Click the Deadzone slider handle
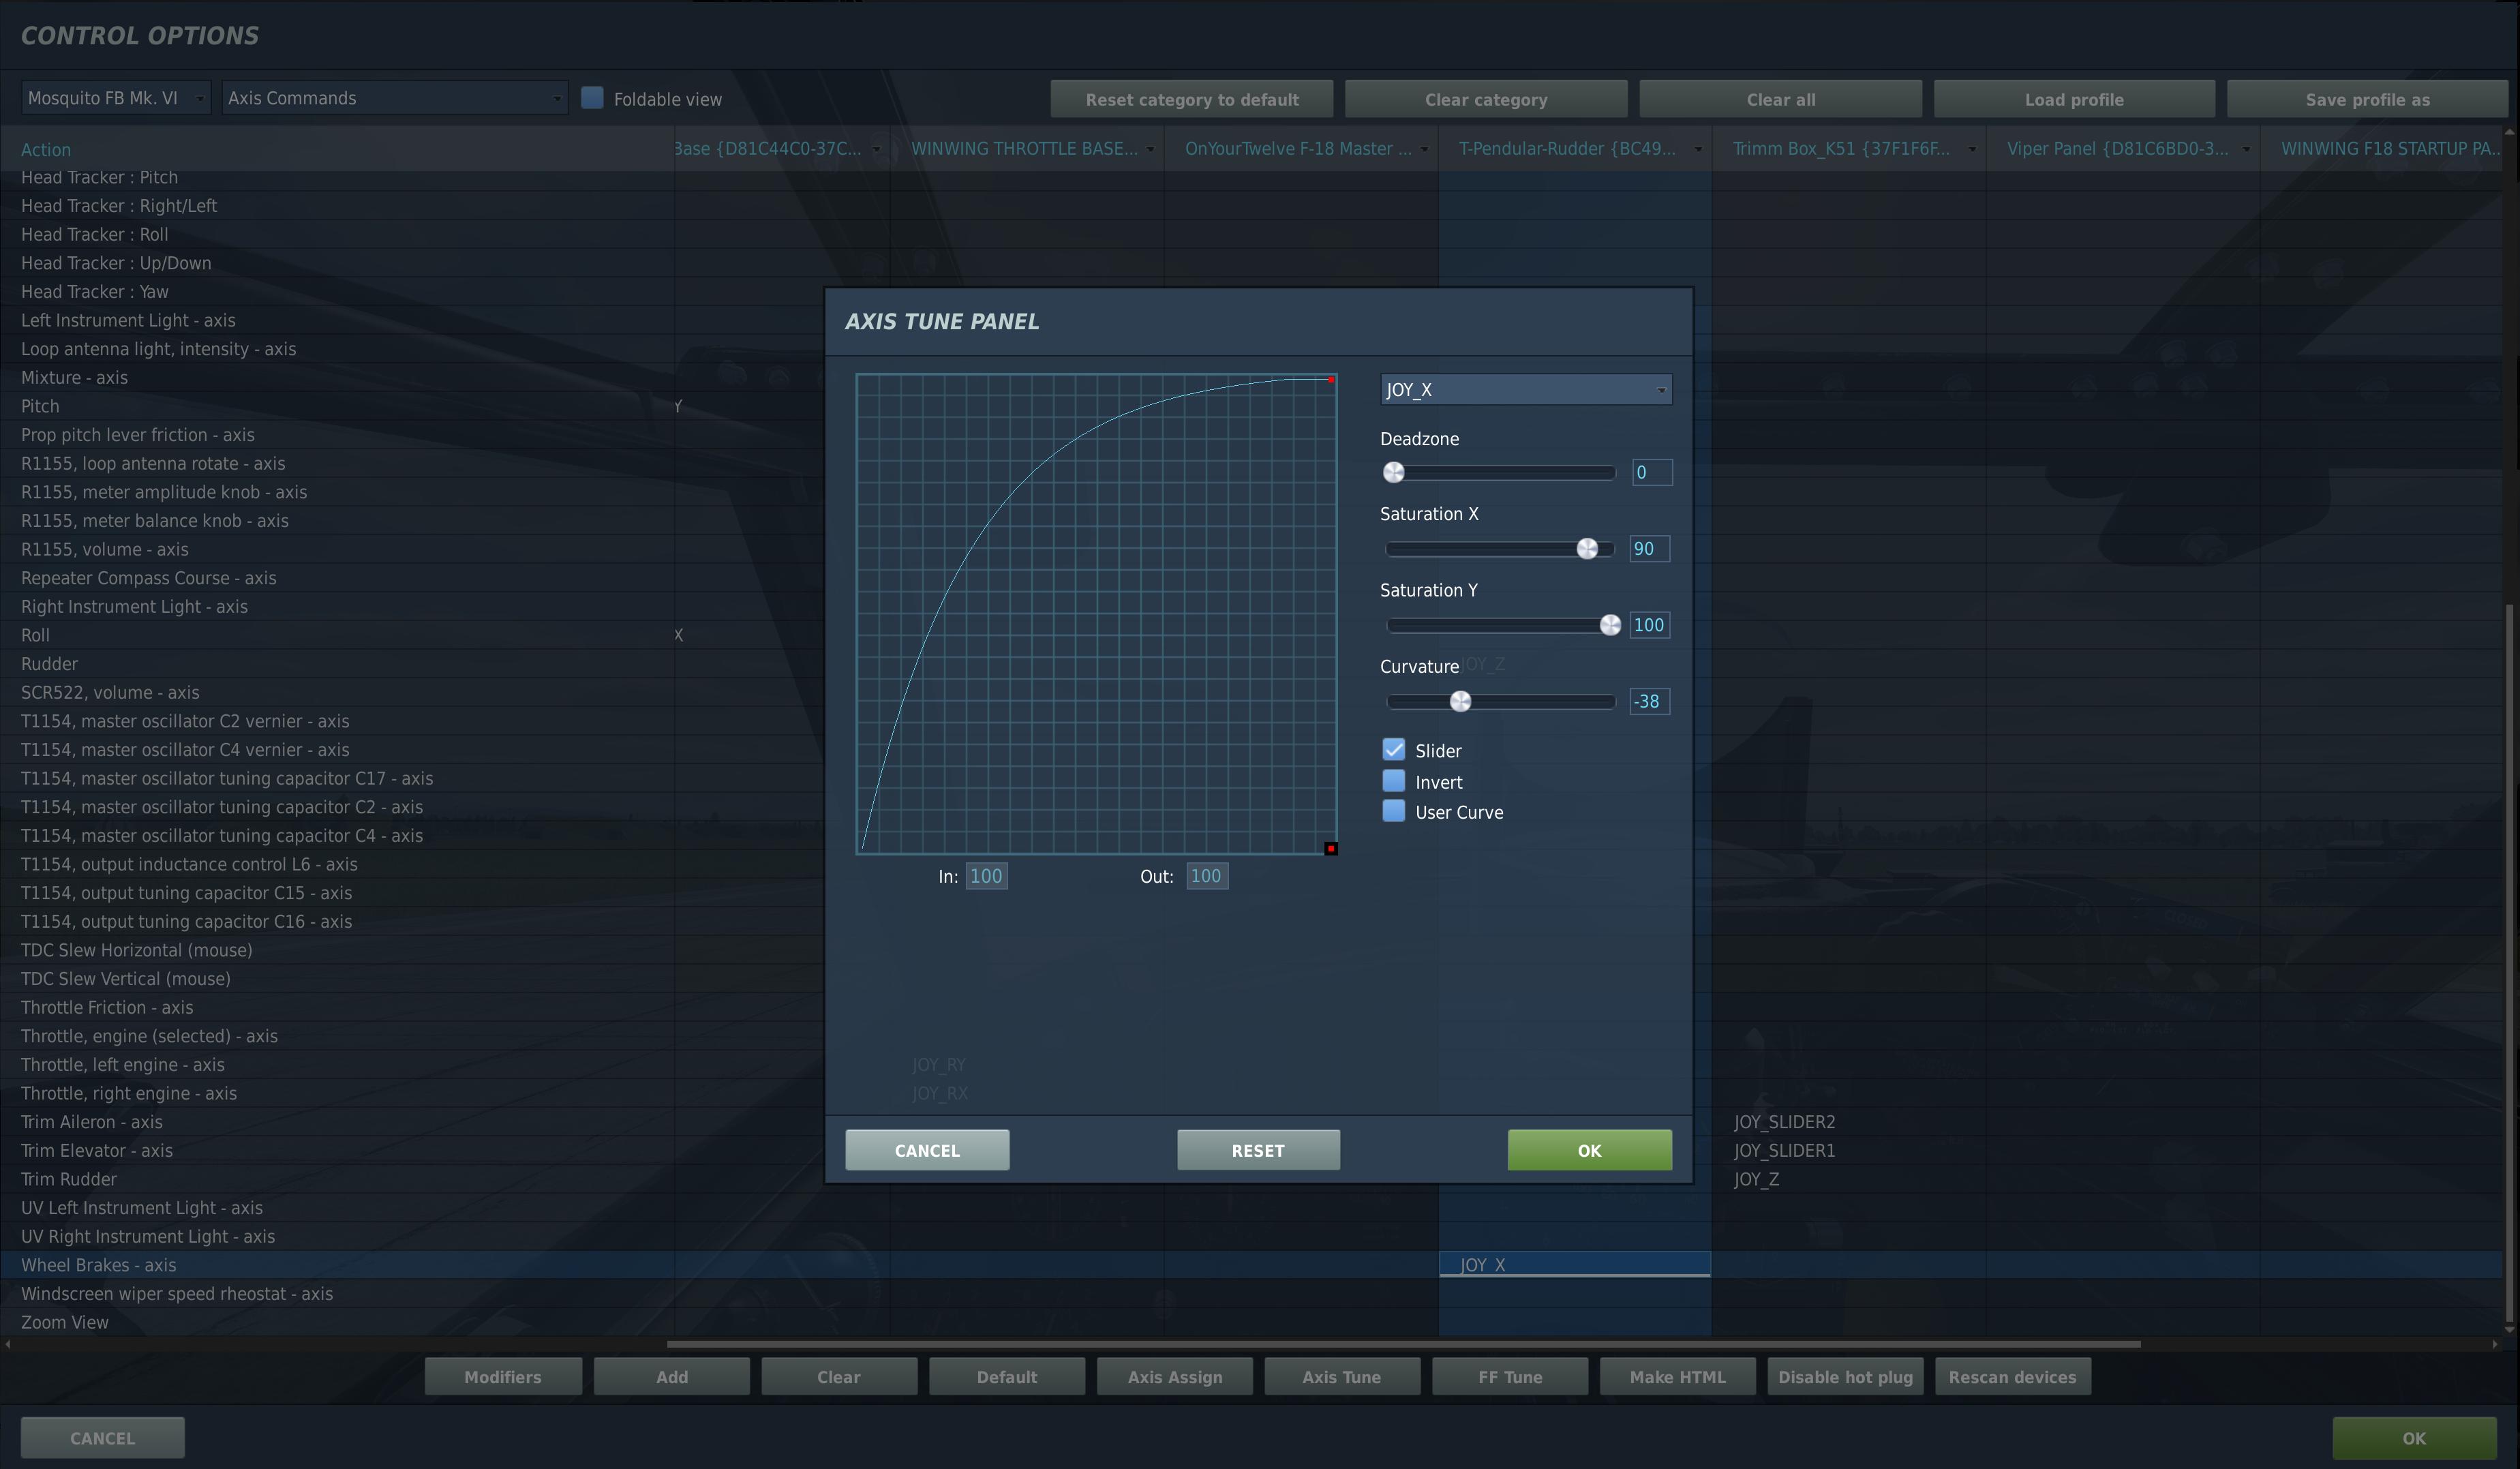 click(1393, 472)
